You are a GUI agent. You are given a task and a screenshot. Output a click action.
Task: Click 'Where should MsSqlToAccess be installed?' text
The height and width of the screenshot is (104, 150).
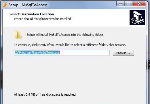point(43,19)
